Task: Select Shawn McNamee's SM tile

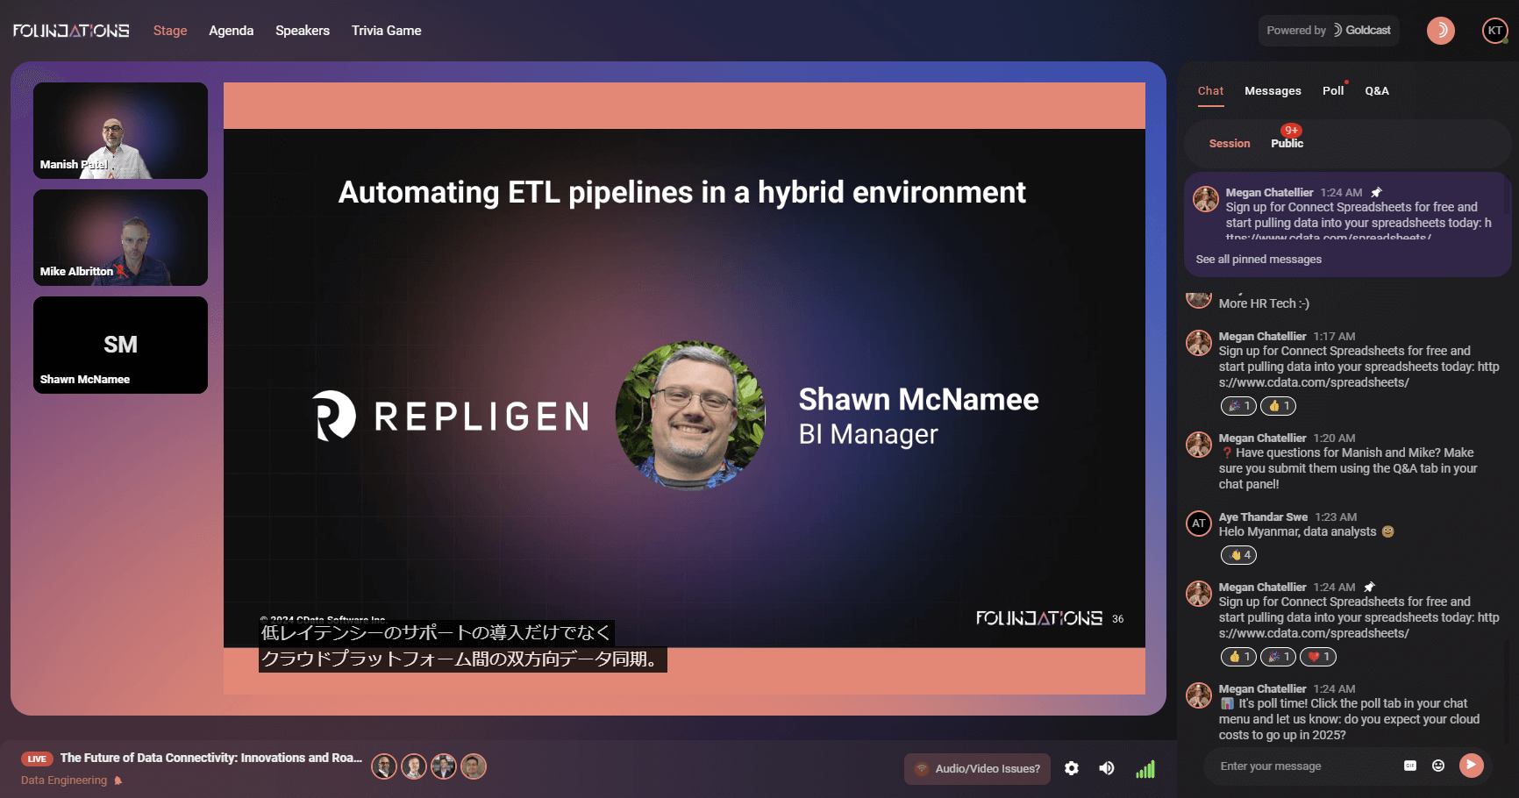Action: 120,345
